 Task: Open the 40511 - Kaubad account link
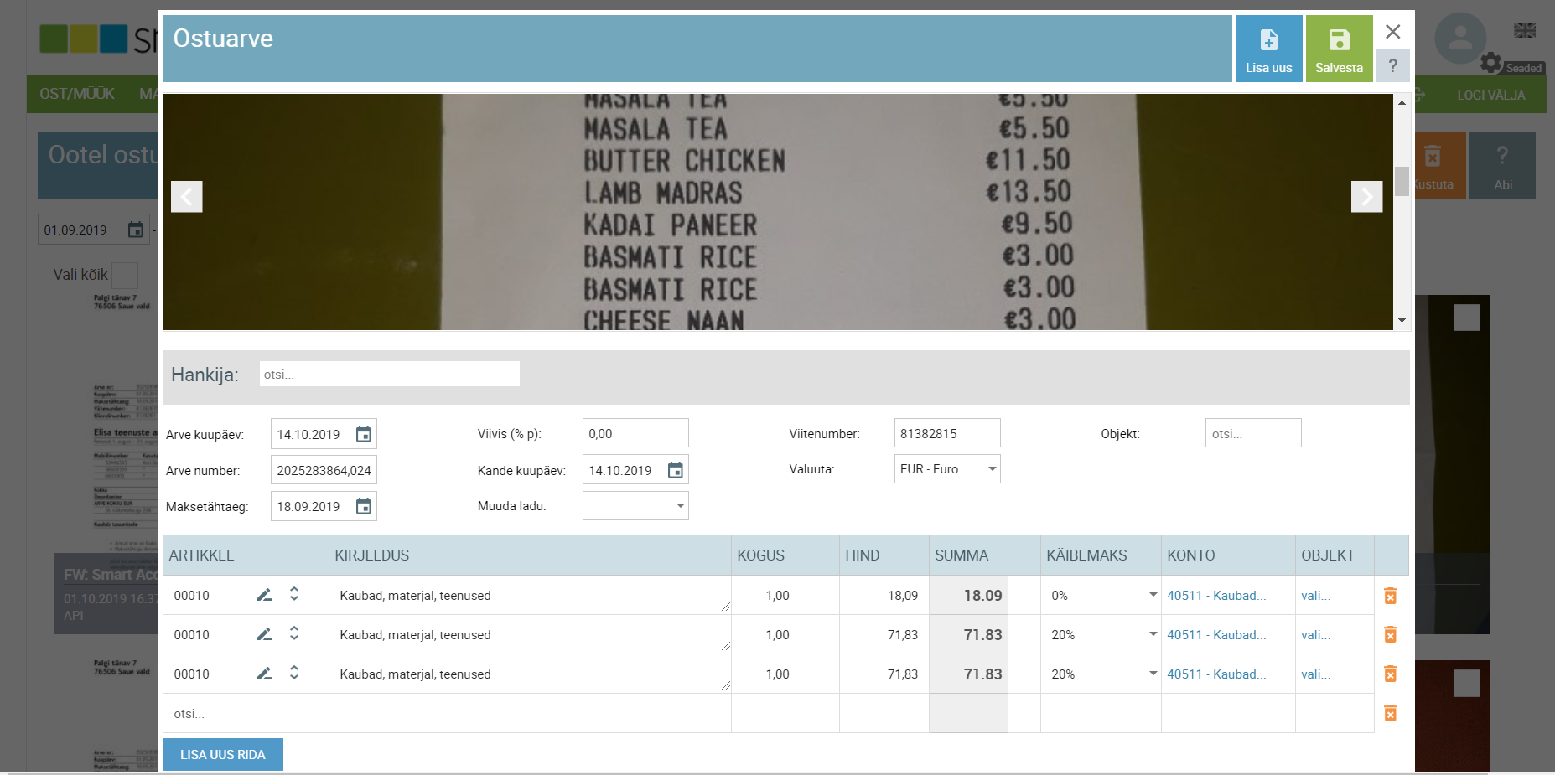pyautogui.click(x=1217, y=595)
